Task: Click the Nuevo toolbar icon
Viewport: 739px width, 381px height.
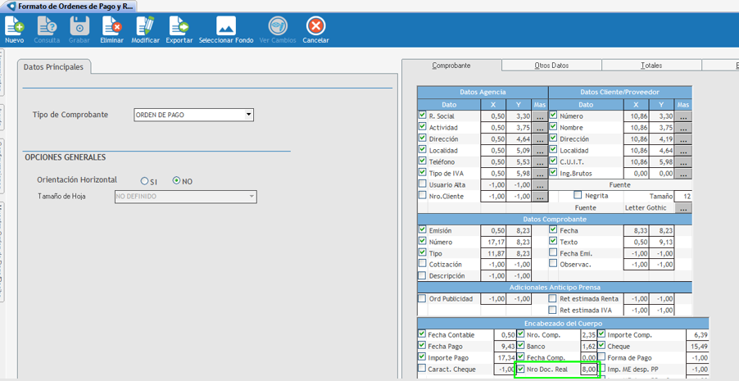Action: click(14, 27)
